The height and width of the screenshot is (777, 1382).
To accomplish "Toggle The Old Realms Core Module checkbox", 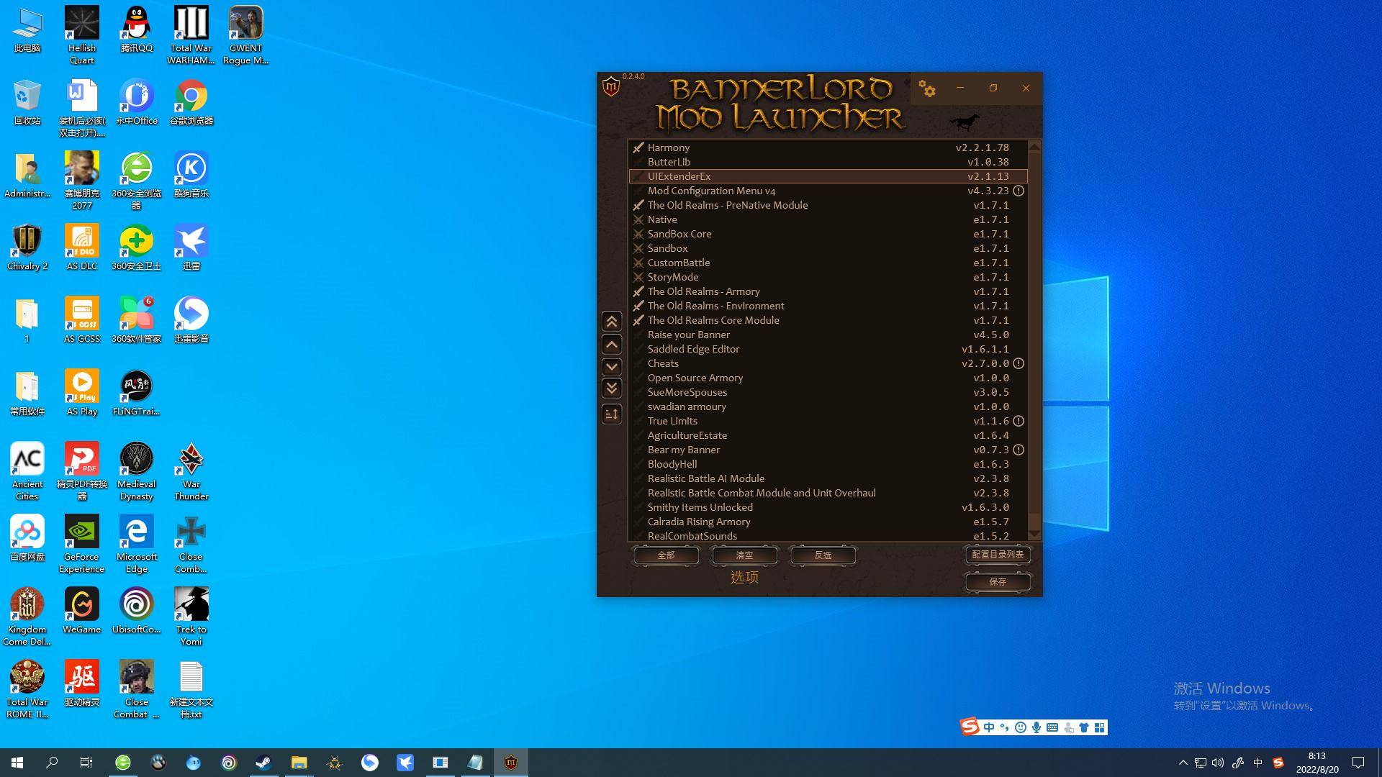I will coord(638,320).
